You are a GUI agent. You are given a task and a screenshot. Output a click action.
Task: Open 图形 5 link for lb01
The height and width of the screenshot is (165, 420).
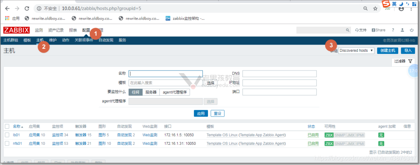tap(104, 135)
